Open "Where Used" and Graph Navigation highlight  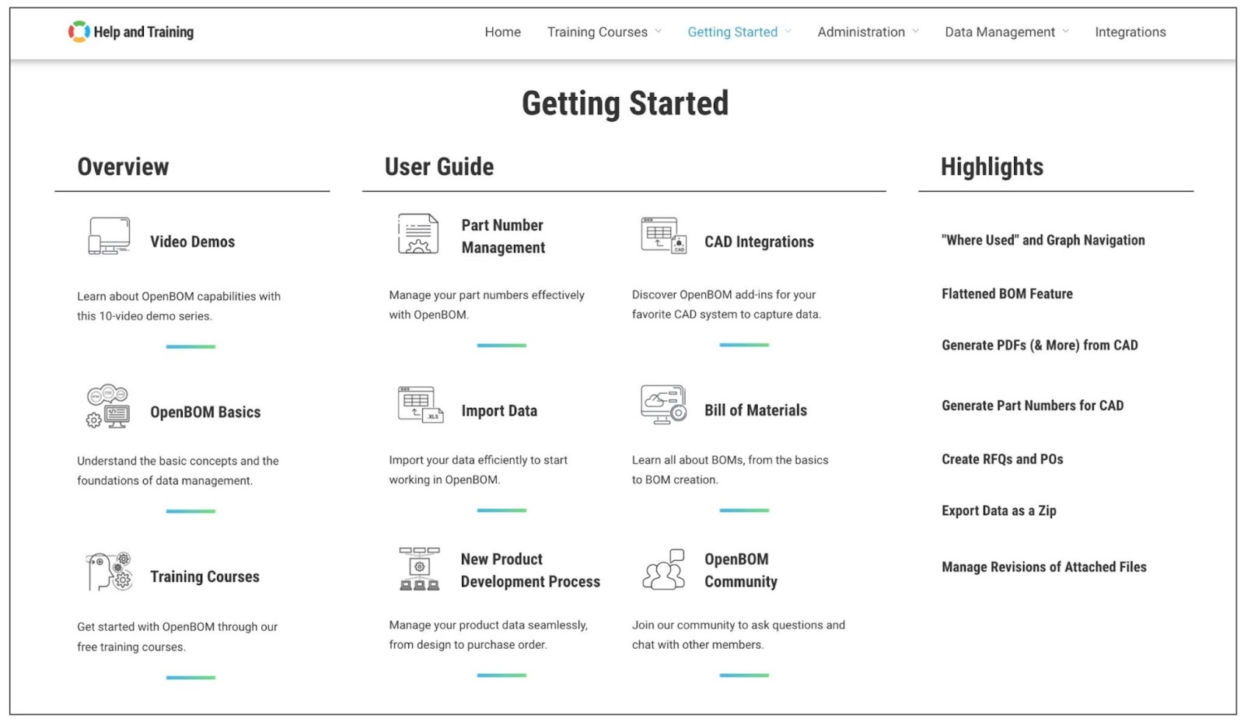(x=1043, y=240)
